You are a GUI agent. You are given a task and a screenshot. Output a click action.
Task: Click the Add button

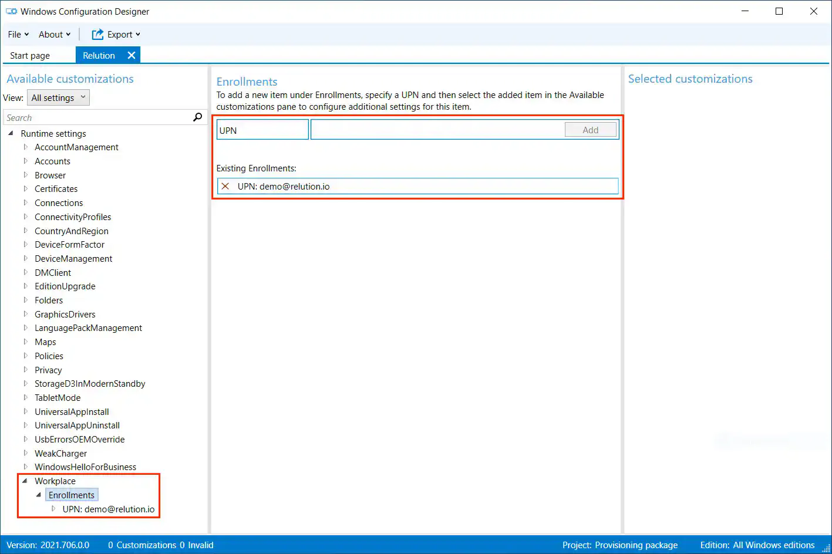click(591, 129)
